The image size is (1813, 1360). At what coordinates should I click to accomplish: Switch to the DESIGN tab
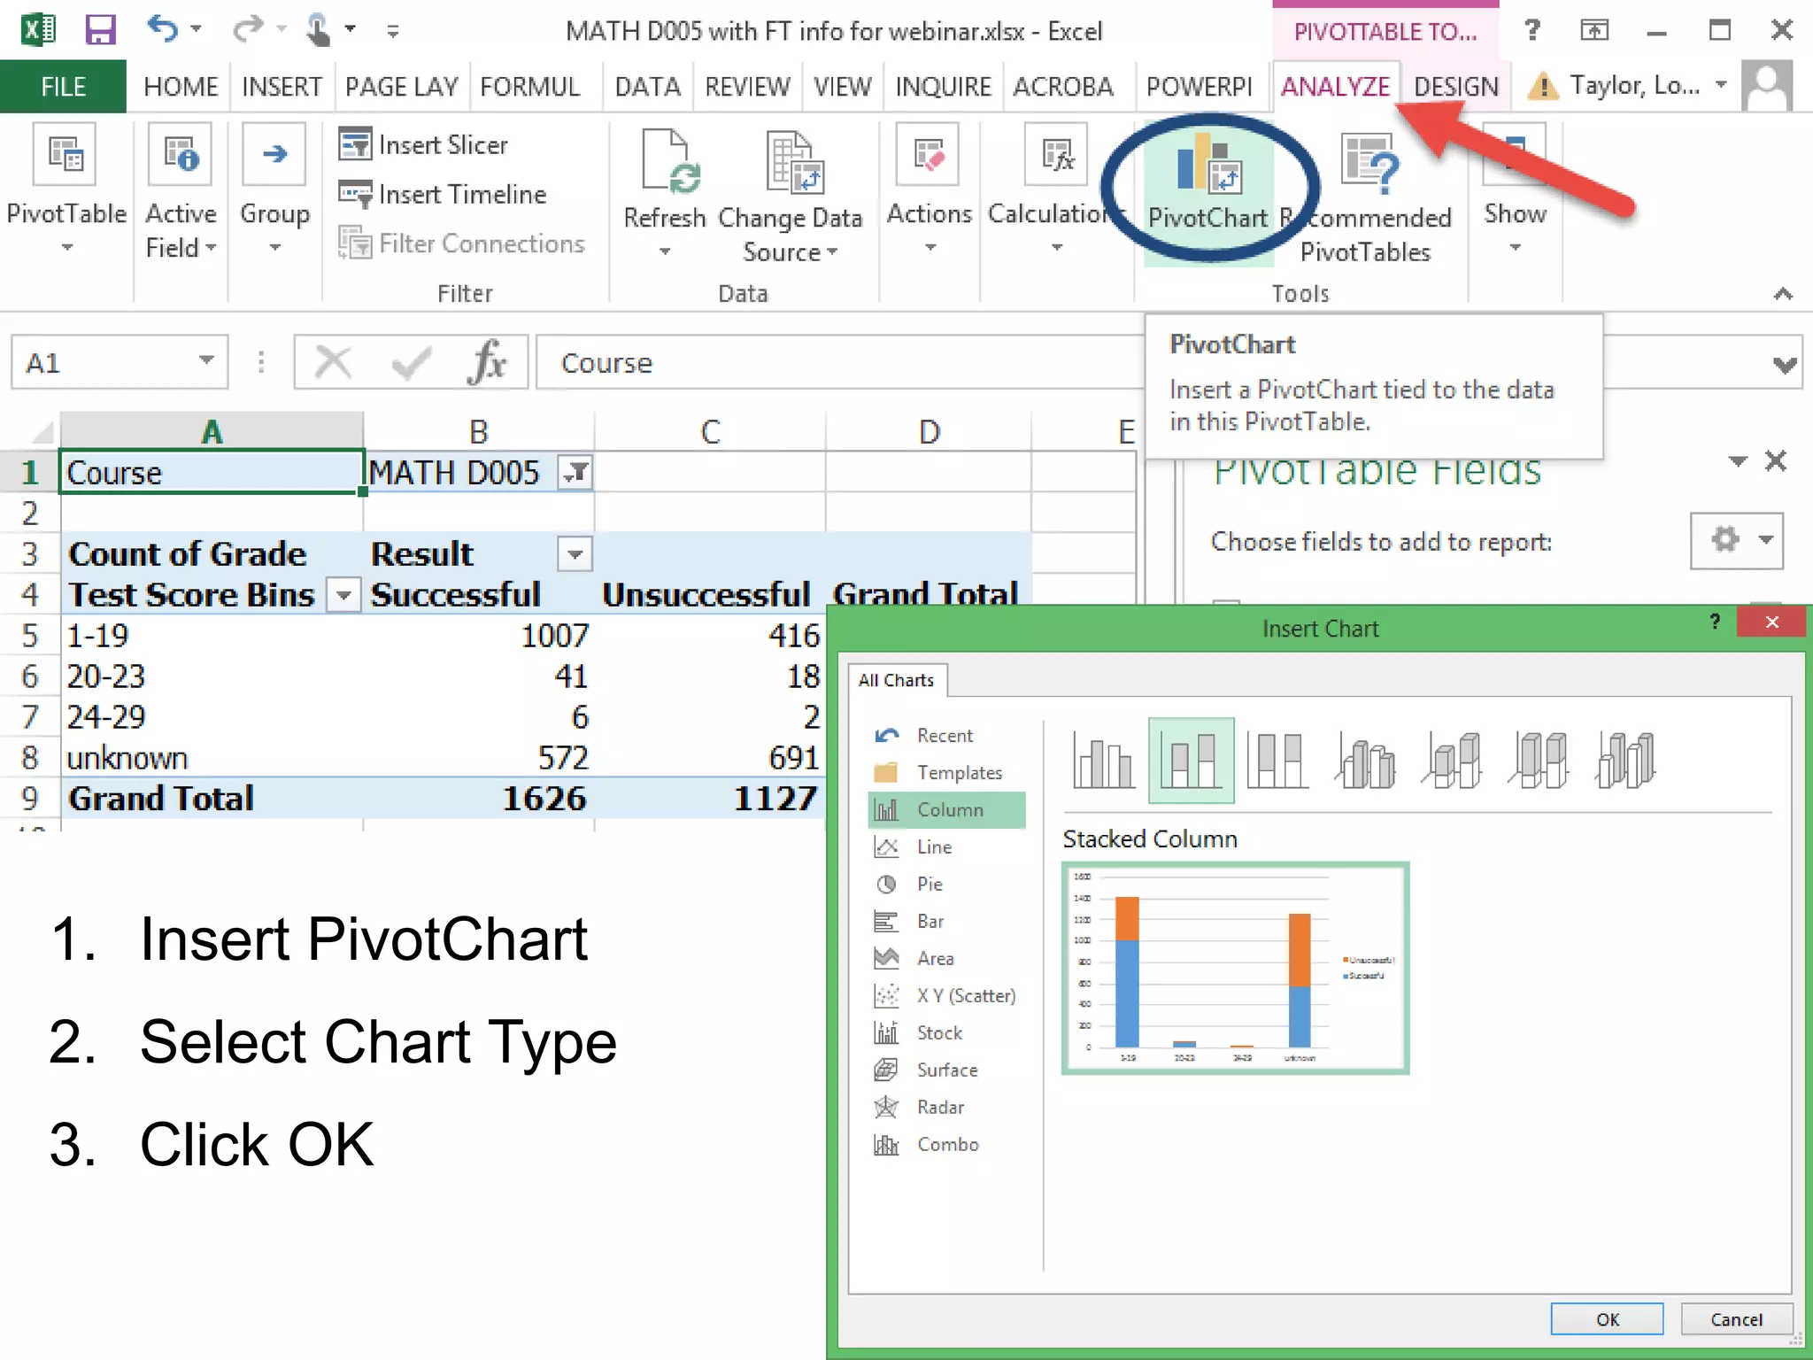[1455, 87]
